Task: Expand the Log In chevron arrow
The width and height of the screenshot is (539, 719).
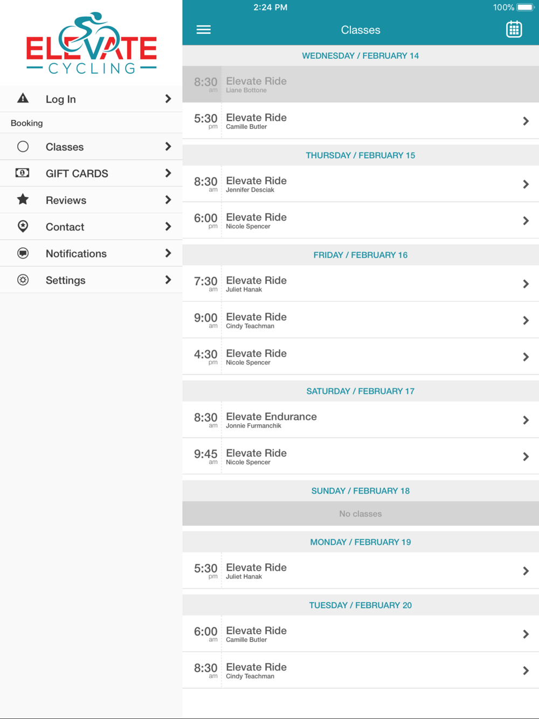Action: click(168, 99)
